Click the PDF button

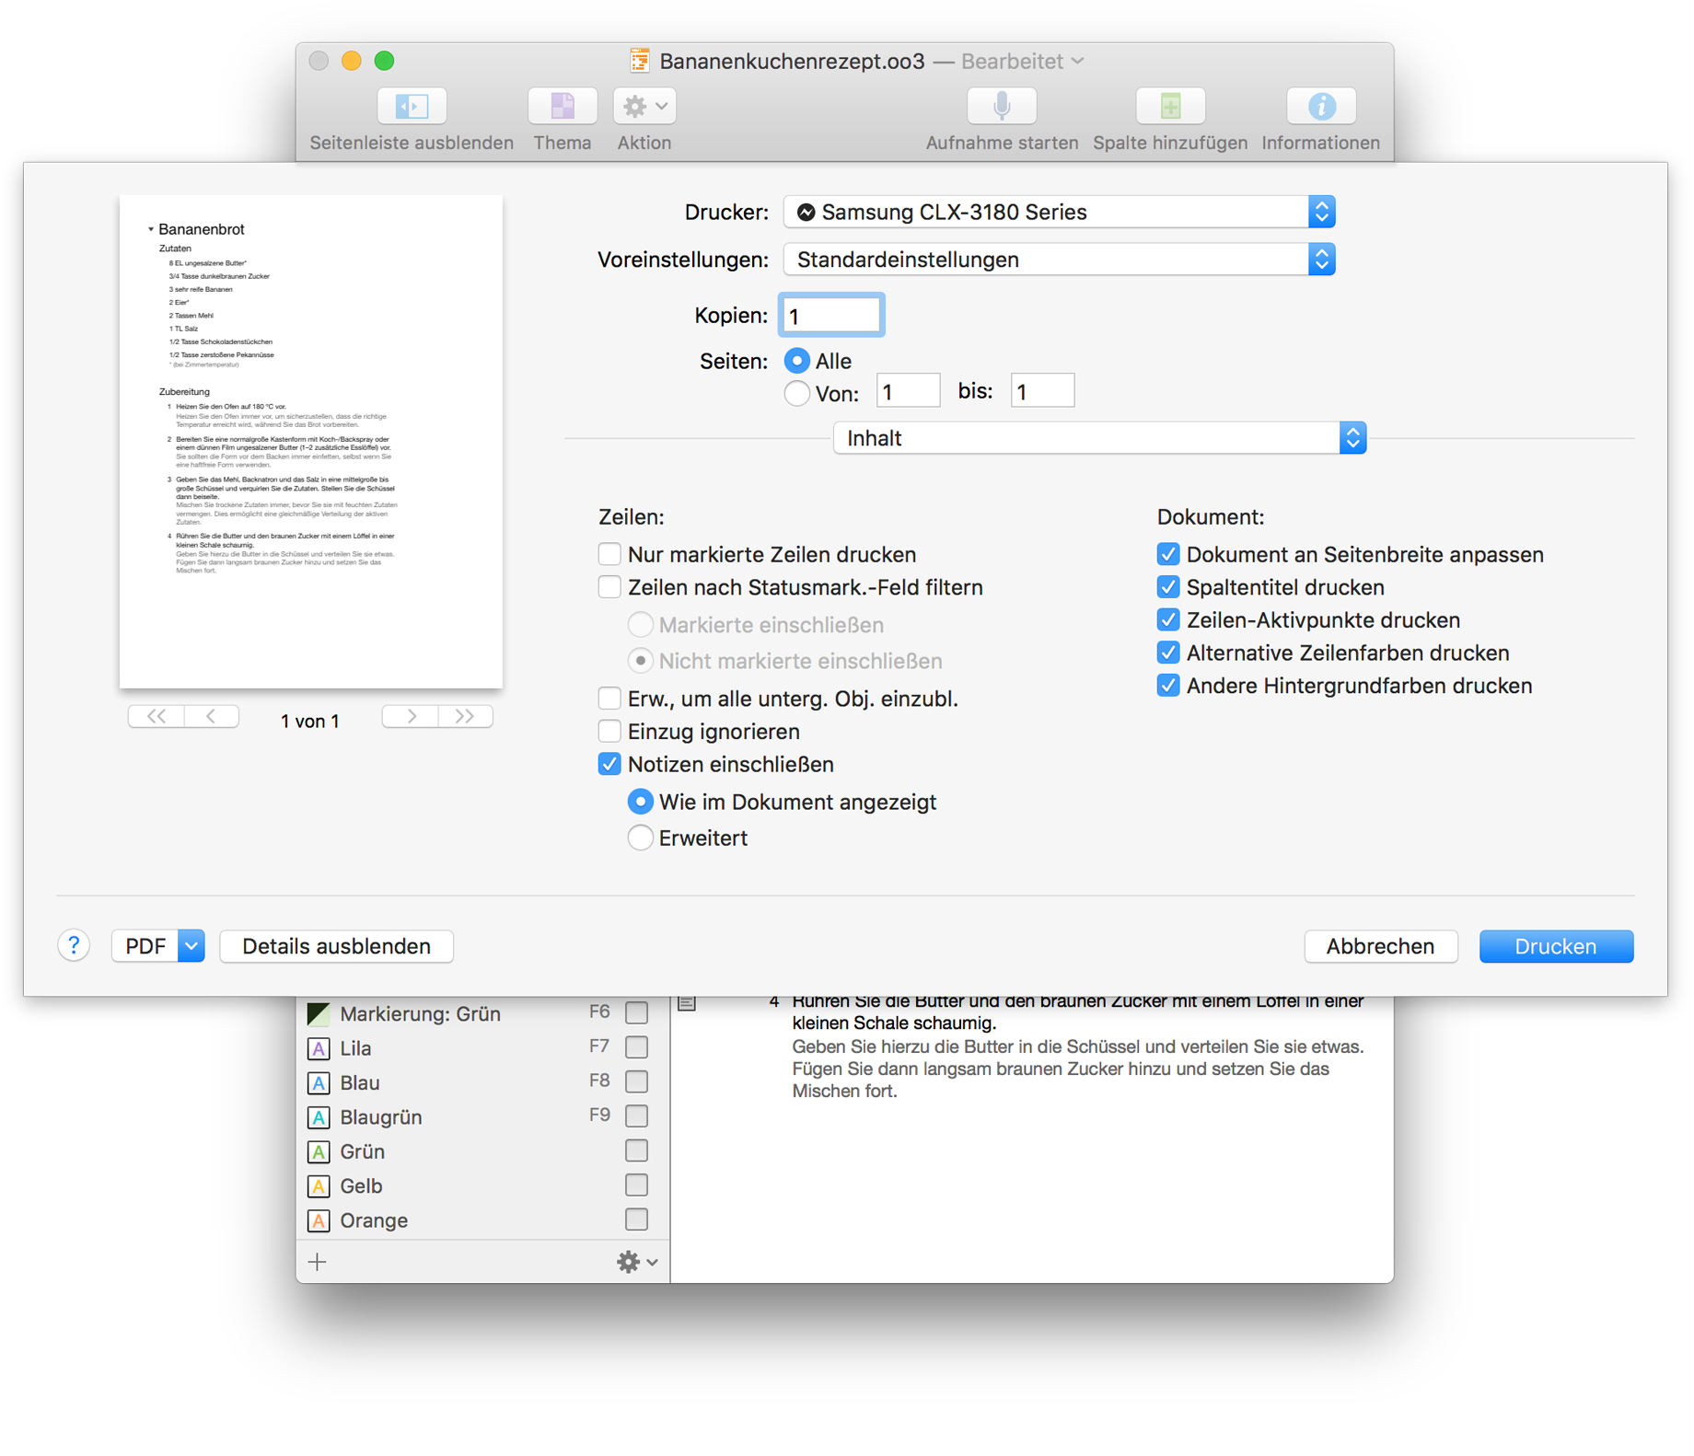145,946
